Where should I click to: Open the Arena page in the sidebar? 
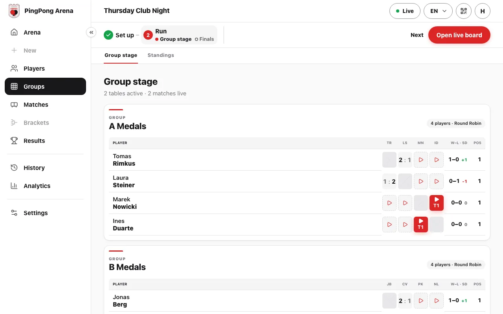(45, 33)
